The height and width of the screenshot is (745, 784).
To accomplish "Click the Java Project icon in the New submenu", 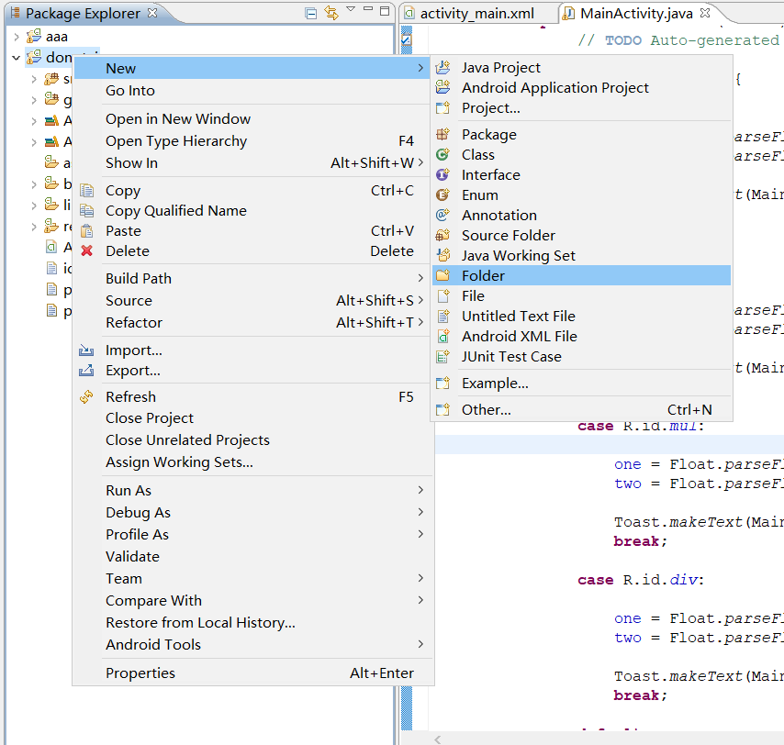I will pyautogui.click(x=443, y=68).
